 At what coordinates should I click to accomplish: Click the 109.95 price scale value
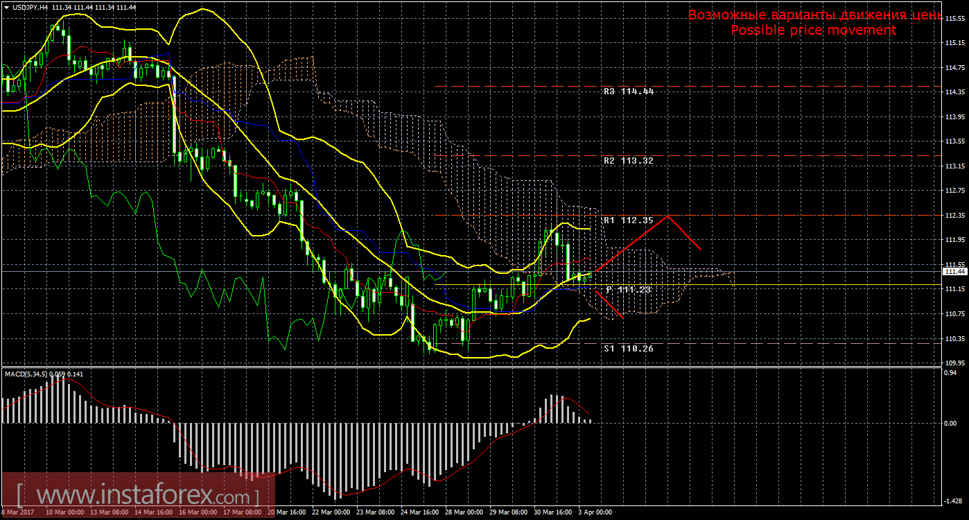click(x=954, y=363)
